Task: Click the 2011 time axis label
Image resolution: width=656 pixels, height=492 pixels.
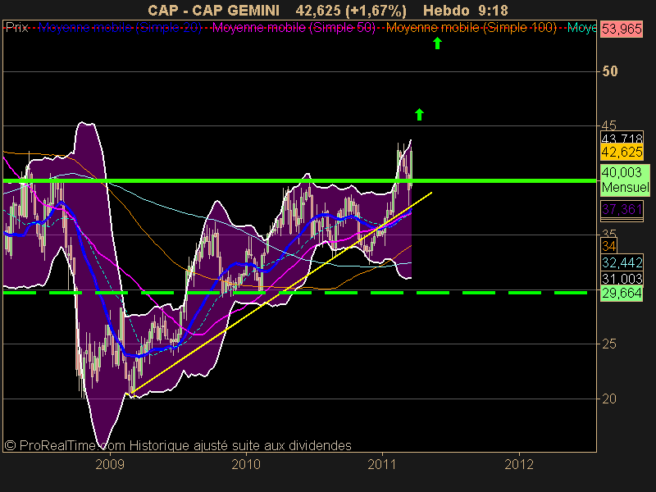Action: (x=382, y=464)
